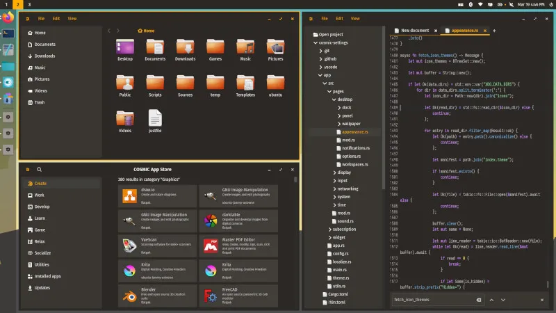Open the Edit menu in file manager
This screenshot has height=313, width=556.
[x=56, y=19]
